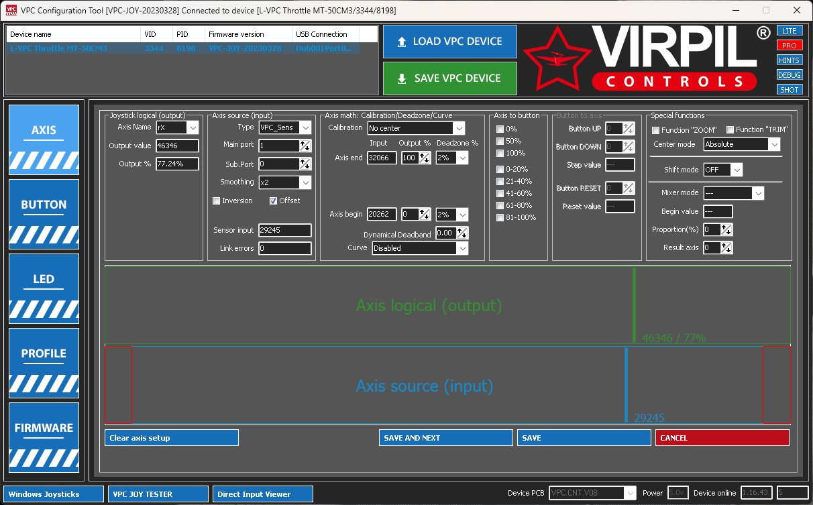Image resolution: width=813 pixels, height=505 pixels.
Task: Adjust the Axis begin Output % stepper
Action: pyautogui.click(x=425, y=215)
